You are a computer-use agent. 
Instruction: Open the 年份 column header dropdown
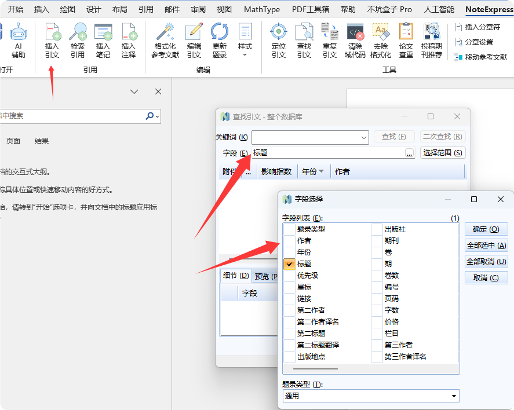[x=320, y=171]
